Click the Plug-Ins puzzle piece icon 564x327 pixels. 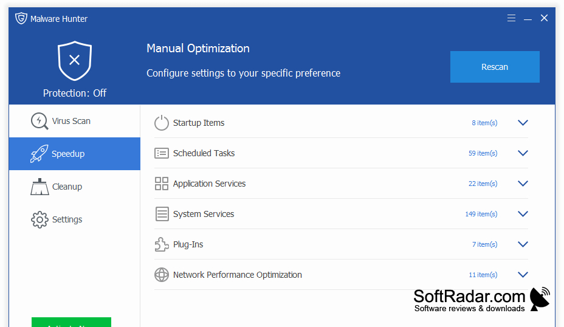pos(162,244)
